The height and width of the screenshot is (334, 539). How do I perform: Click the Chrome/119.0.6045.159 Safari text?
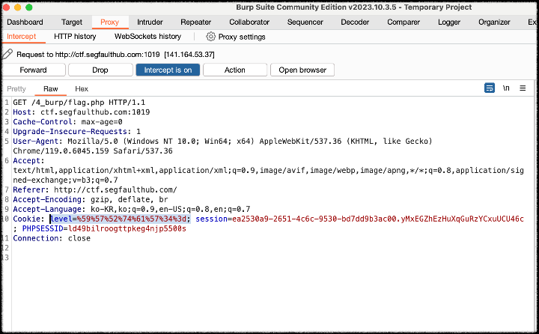click(x=93, y=151)
